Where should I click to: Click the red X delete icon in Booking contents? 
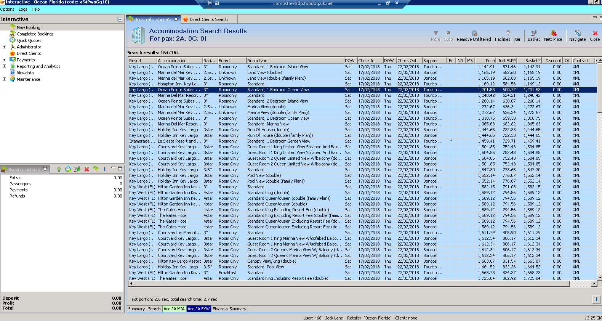[86, 169]
